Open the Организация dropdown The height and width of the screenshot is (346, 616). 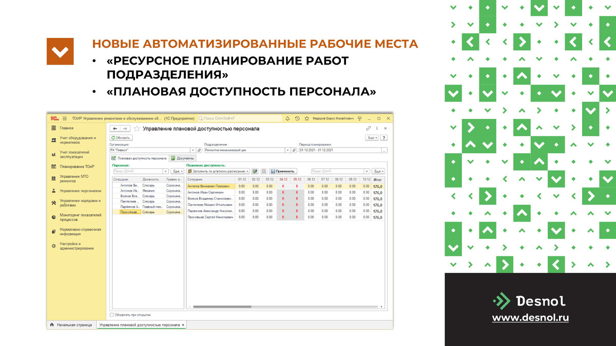(193, 150)
